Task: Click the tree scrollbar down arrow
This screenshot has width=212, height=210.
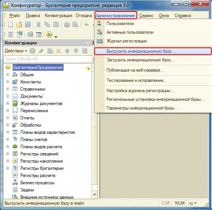Action: 94,195
